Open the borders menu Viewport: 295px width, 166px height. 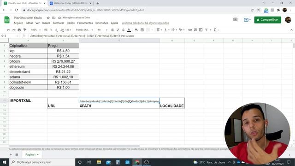tap(142, 30)
